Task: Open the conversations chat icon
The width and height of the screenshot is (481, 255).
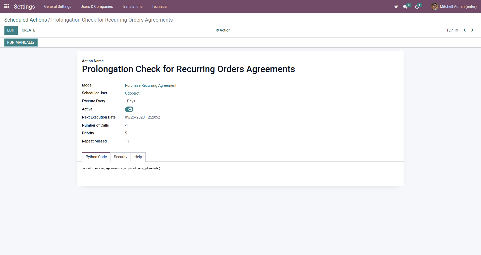Action: [405, 7]
